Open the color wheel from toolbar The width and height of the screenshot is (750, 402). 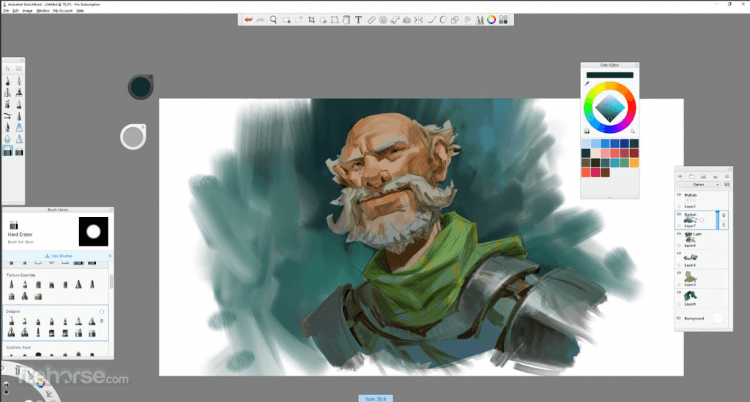tap(491, 20)
